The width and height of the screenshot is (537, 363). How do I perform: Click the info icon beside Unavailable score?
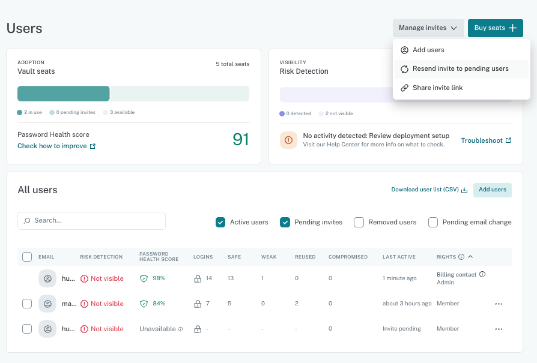(180, 329)
